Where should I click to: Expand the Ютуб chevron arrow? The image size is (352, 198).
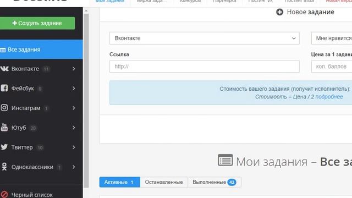click(x=74, y=128)
